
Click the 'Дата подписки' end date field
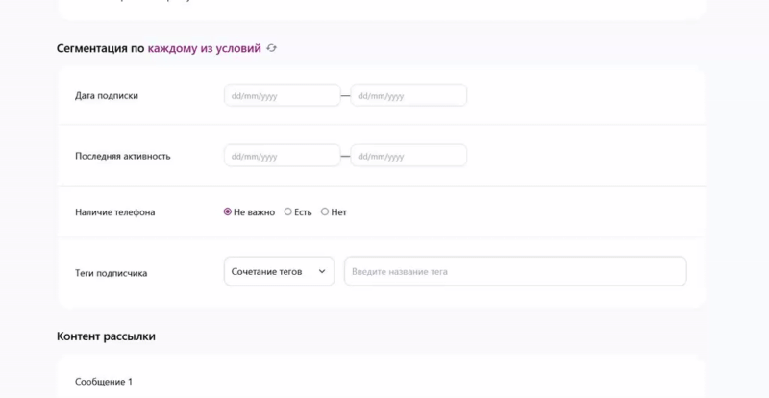coord(409,95)
